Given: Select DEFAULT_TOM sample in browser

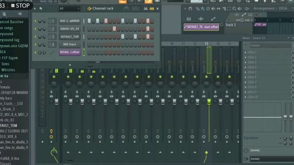Looking at the screenshot, I should coord(9,126).
